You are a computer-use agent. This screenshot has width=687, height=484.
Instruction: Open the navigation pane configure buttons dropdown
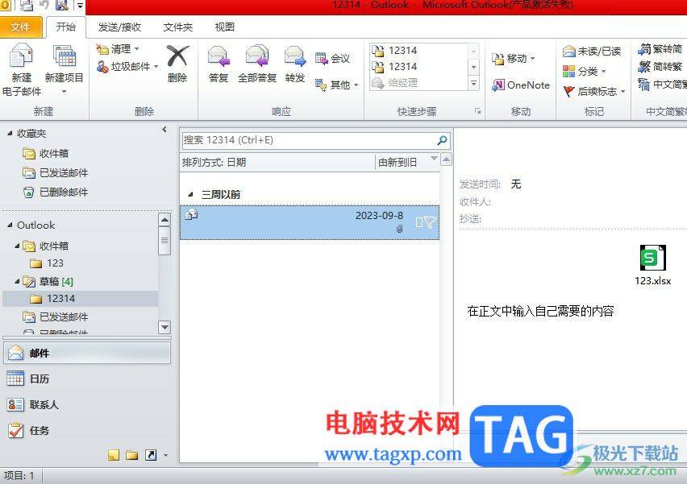165,456
